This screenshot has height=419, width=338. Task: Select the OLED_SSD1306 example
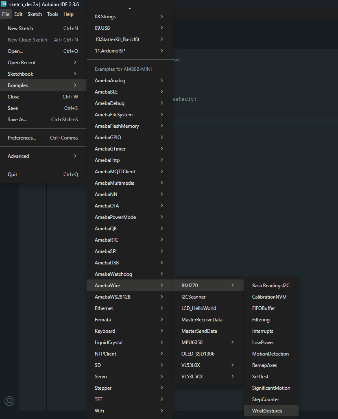[198, 354]
